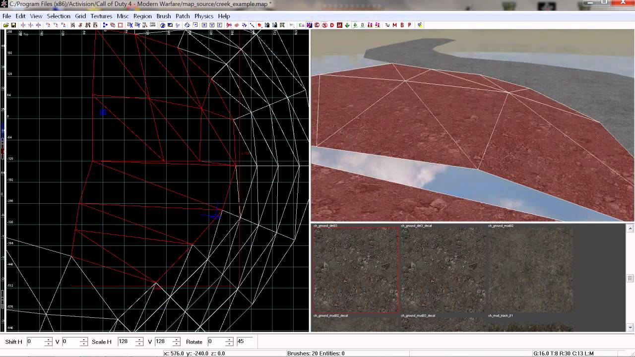
Task: Click the red P toolbar icon
Action: point(409,25)
